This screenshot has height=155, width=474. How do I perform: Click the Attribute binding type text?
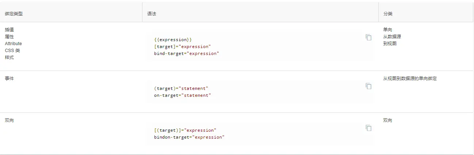[14, 44]
